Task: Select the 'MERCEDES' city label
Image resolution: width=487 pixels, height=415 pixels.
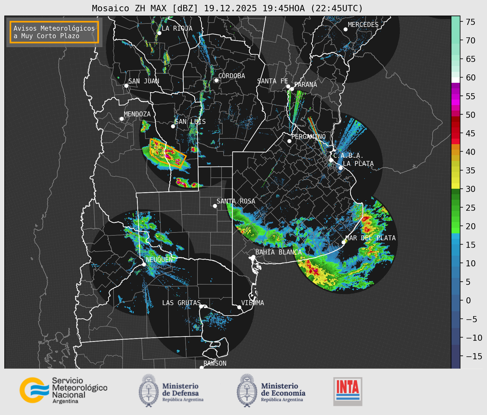Action: [363, 25]
